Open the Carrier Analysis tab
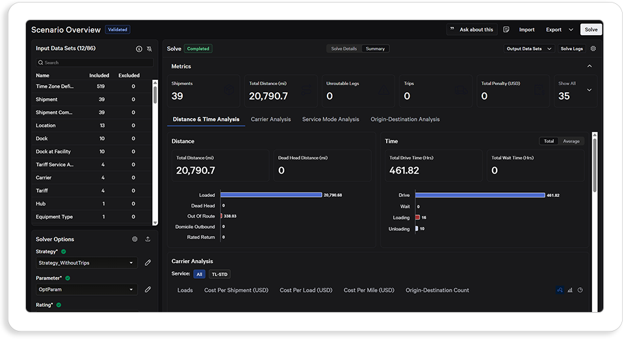 click(270, 120)
